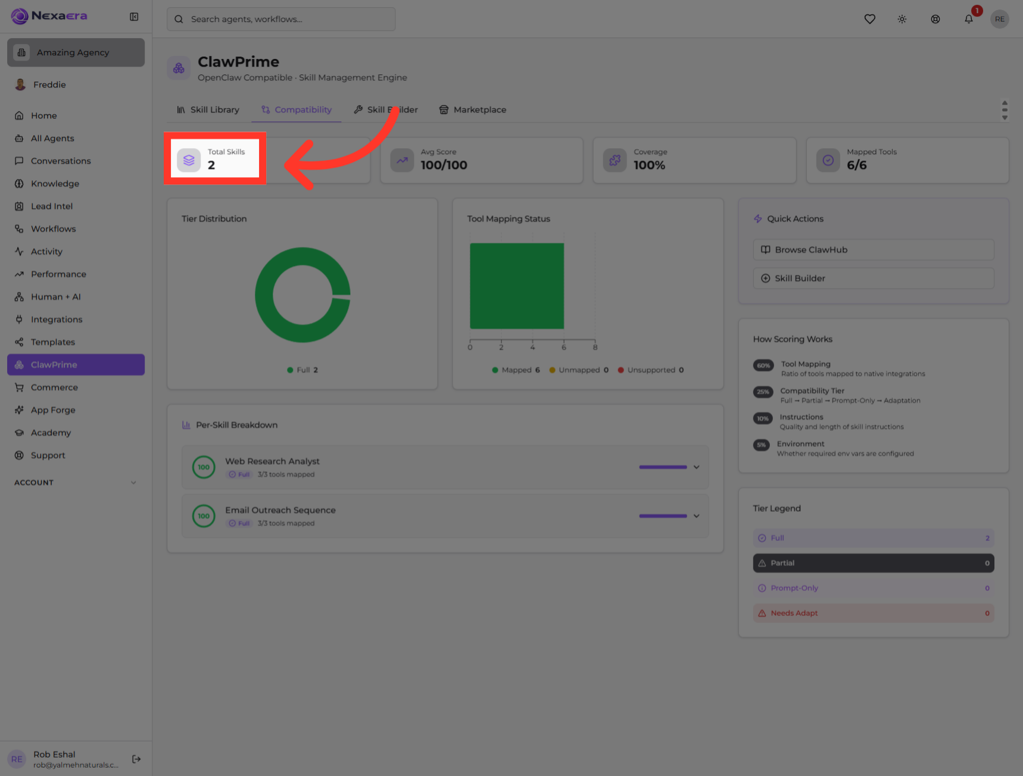The image size is (1023, 776).
Task: Select Full tier legend row
Action: click(874, 538)
